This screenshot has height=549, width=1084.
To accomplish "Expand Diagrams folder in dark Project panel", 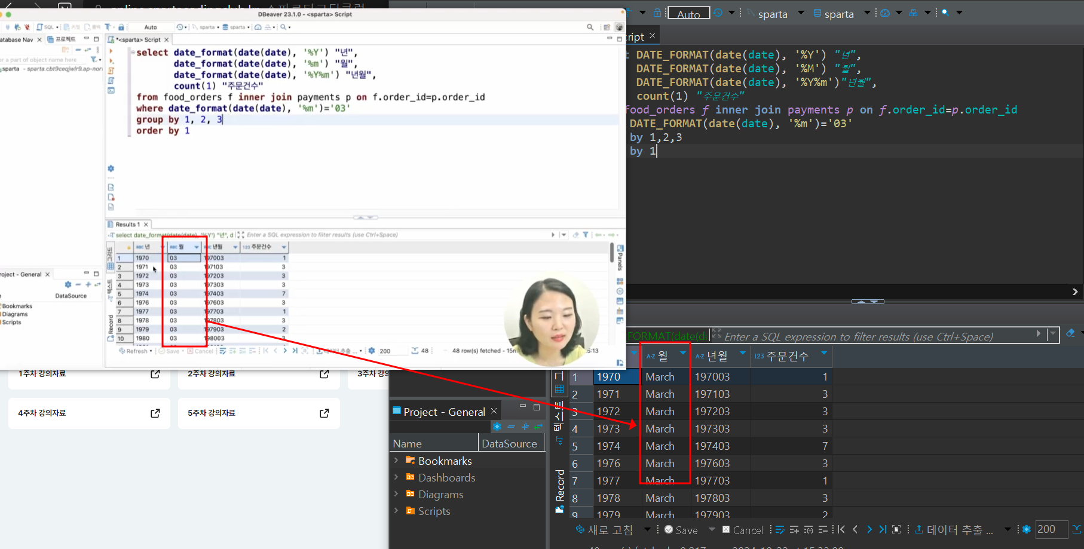I will (x=396, y=494).
